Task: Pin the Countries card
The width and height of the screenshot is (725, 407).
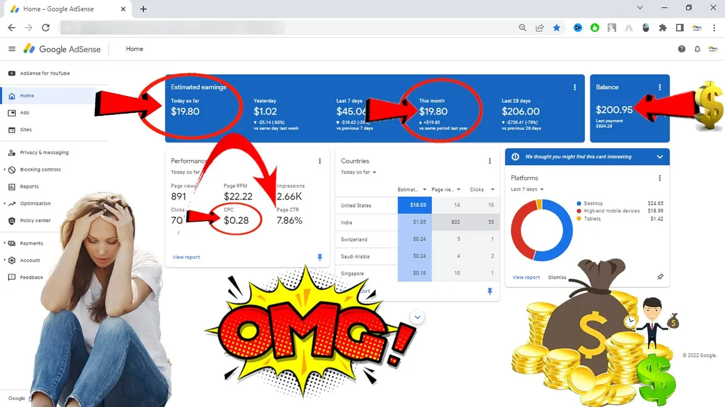Action: click(490, 291)
